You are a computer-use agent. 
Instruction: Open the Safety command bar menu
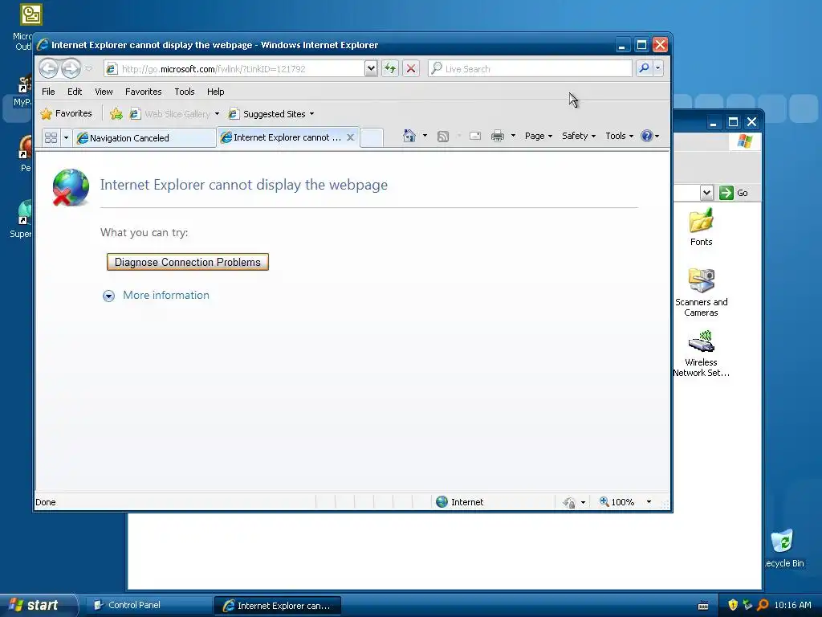(x=578, y=136)
